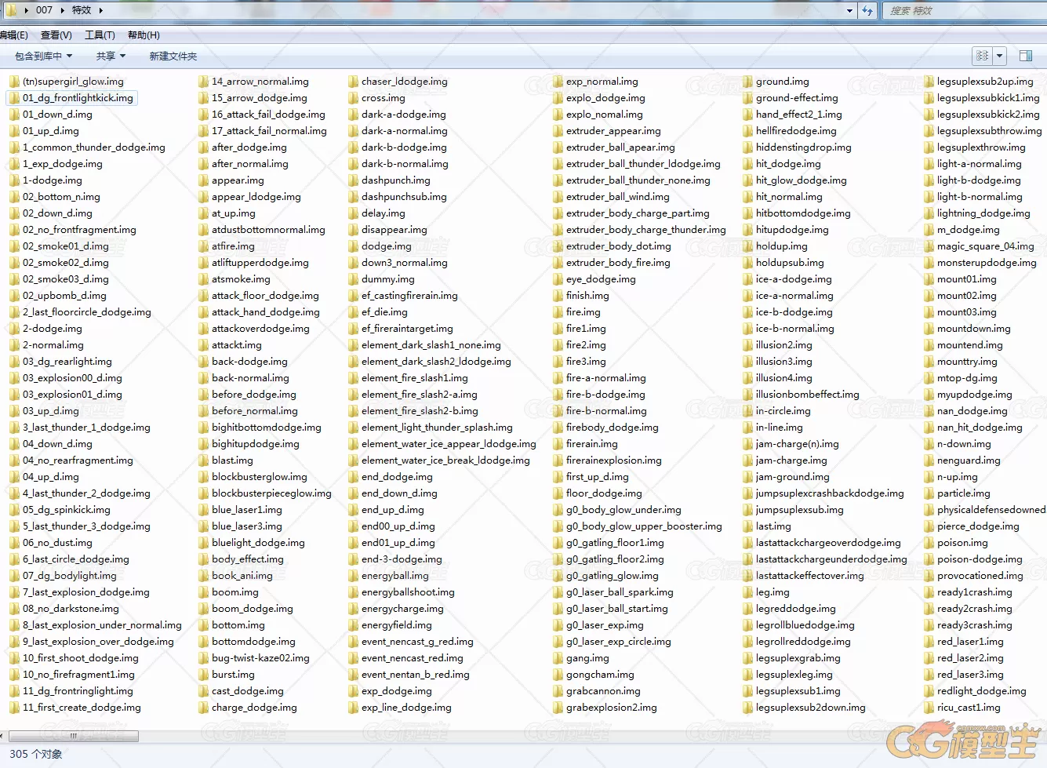Click the search box labeled 搜索 特效

pyautogui.click(x=964, y=10)
